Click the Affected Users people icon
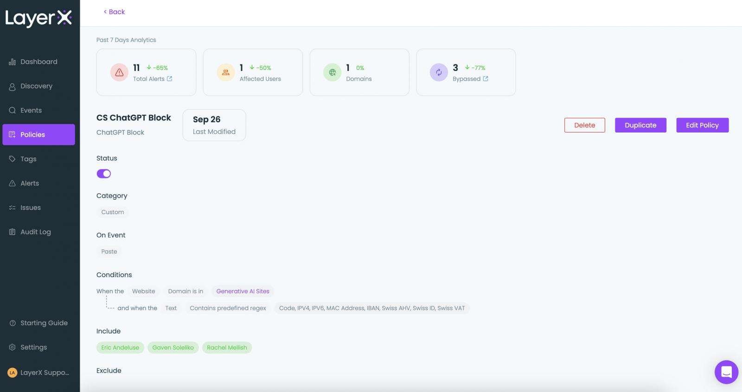This screenshot has width=742, height=392. point(226,72)
